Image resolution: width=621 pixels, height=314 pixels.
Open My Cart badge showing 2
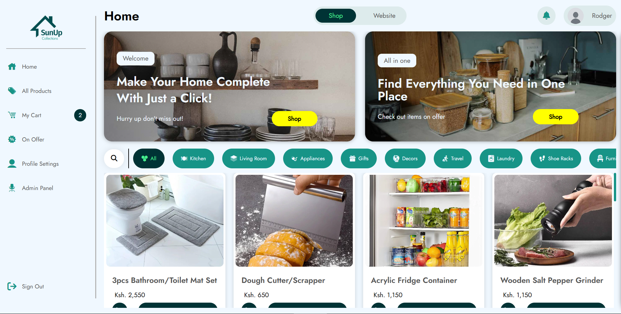(x=80, y=115)
